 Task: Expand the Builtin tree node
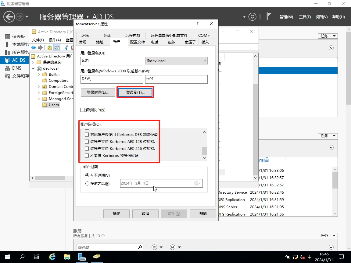pyautogui.click(x=39, y=74)
